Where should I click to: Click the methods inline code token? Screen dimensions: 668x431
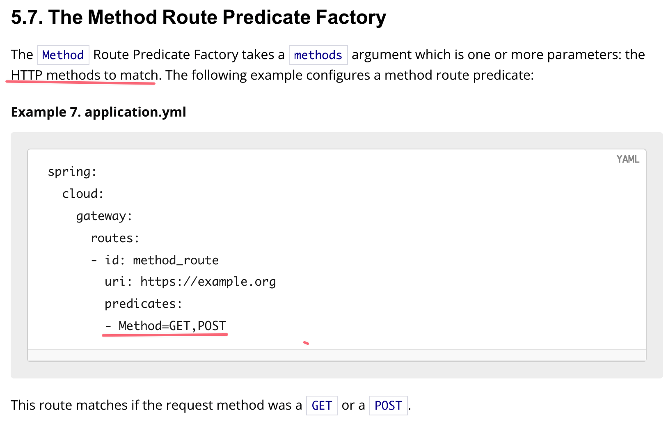point(318,55)
